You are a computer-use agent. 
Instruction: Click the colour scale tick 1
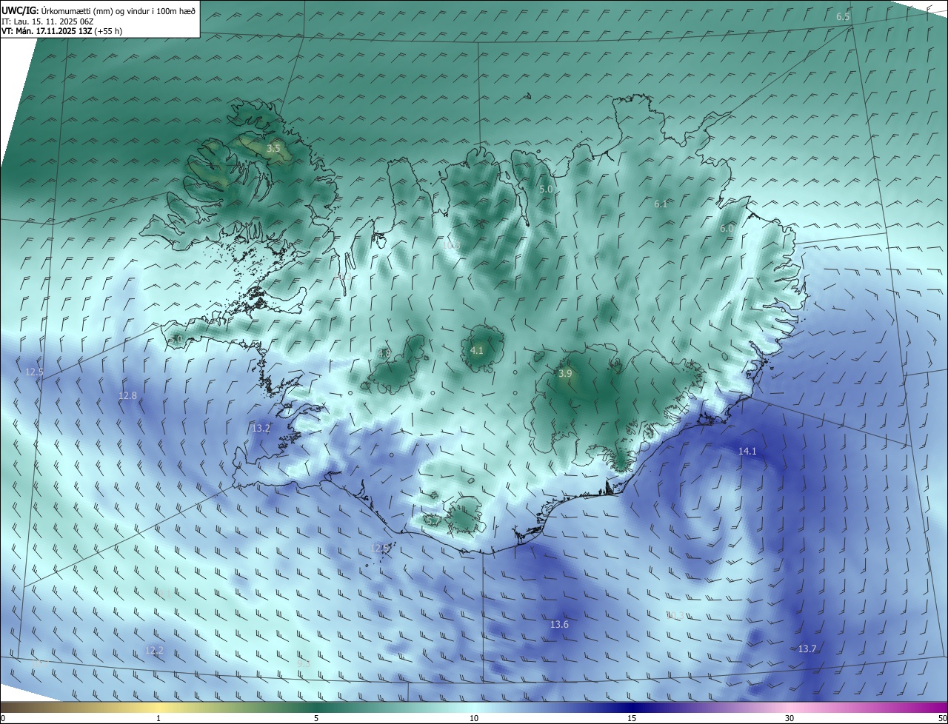158,719
